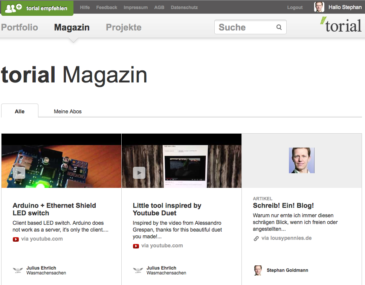
Task: Click Inspired by the video description text
Action: [x=177, y=230]
